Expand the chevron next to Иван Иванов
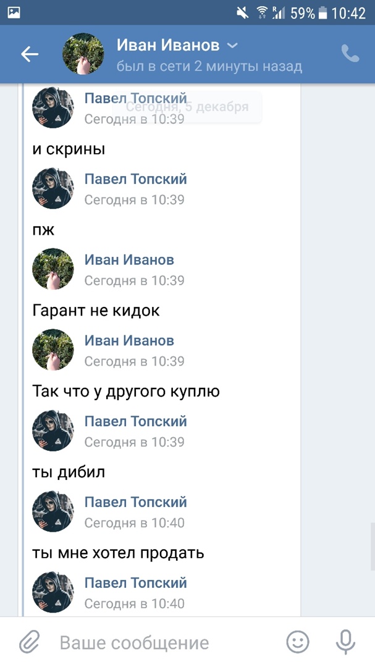 coord(232,46)
